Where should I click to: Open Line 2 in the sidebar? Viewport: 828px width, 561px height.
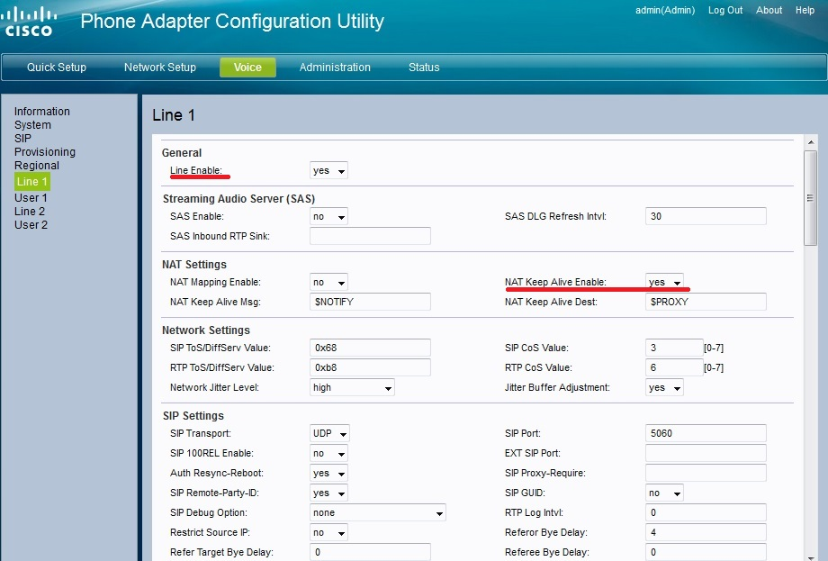point(30,212)
